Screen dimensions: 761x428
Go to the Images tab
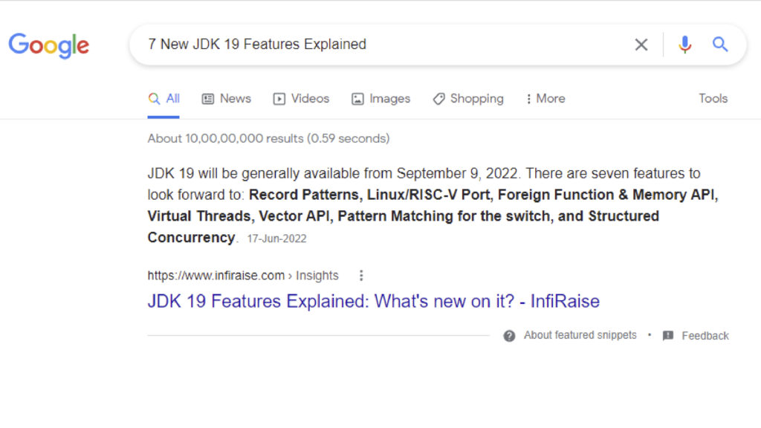(x=381, y=99)
